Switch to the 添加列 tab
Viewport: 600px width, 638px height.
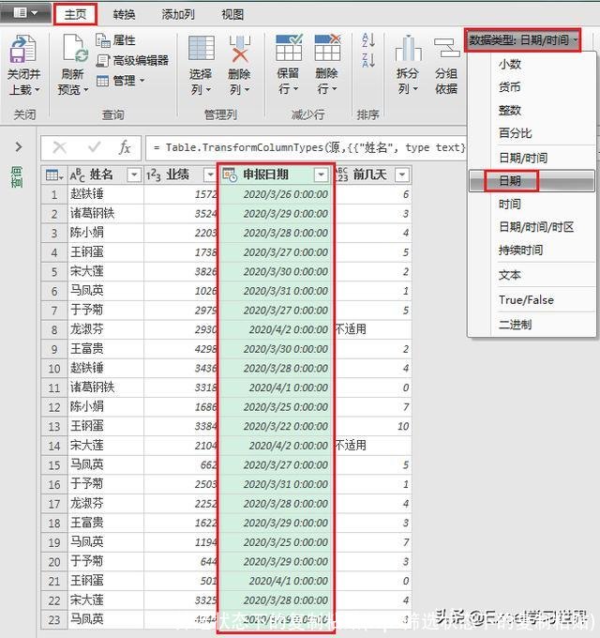tap(178, 15)
